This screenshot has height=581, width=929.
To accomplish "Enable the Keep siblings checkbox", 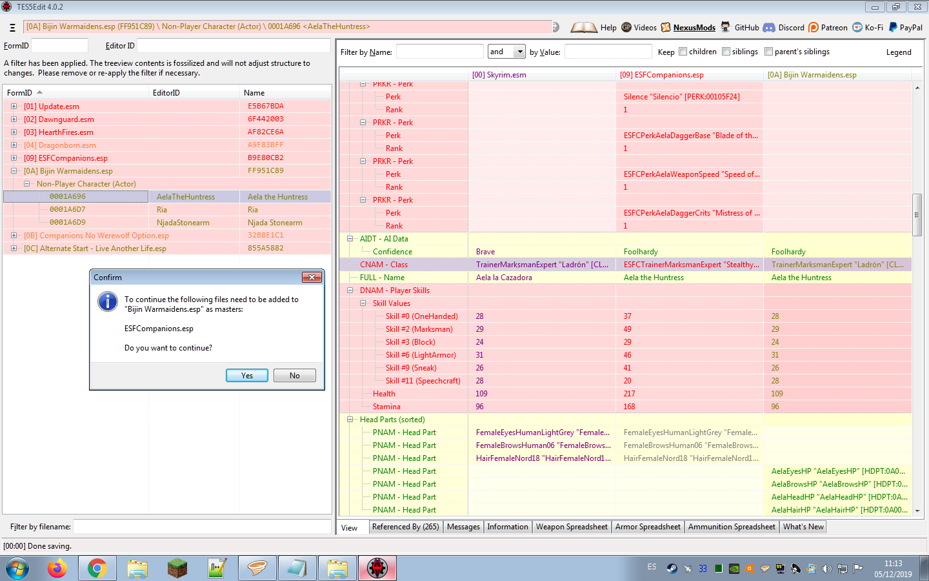I will pos(726,52).
